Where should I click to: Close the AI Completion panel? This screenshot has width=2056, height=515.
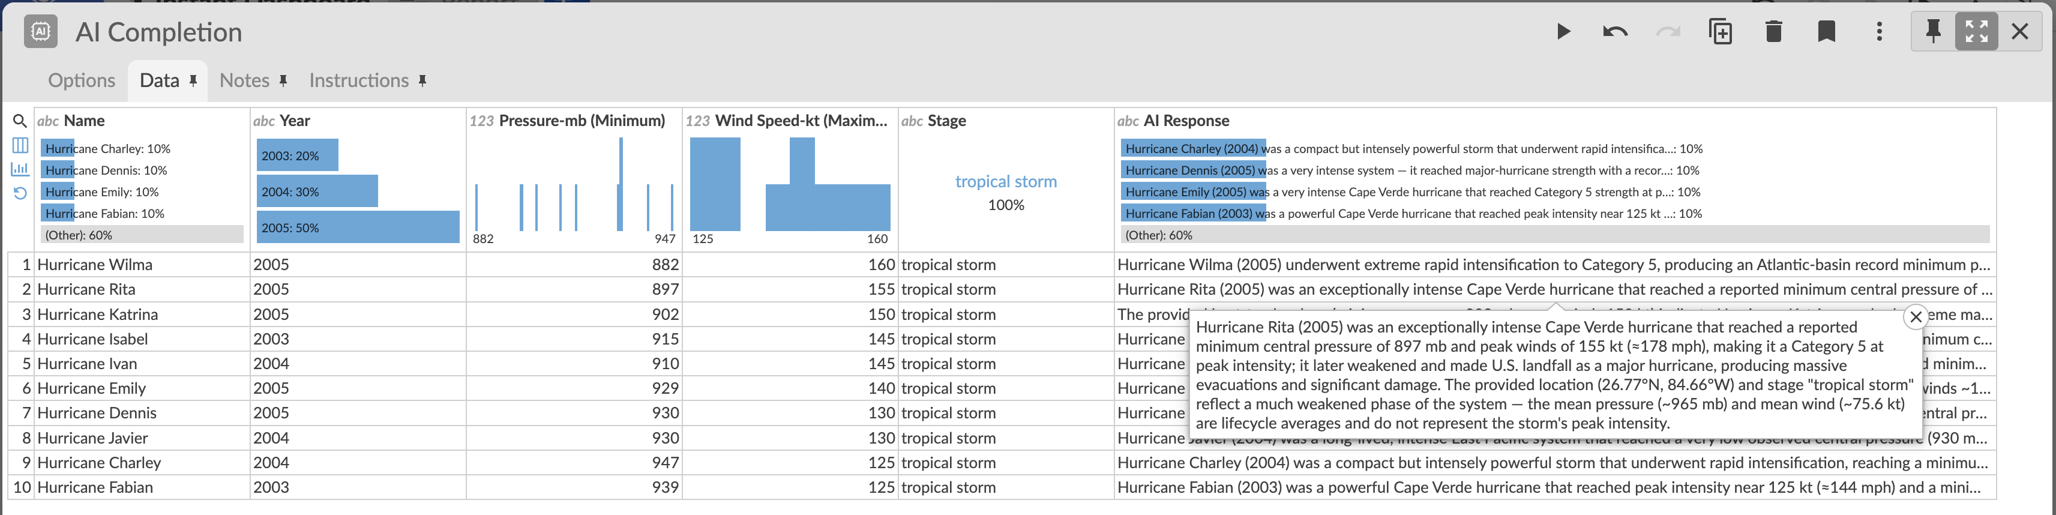(x=2019, y=32)
